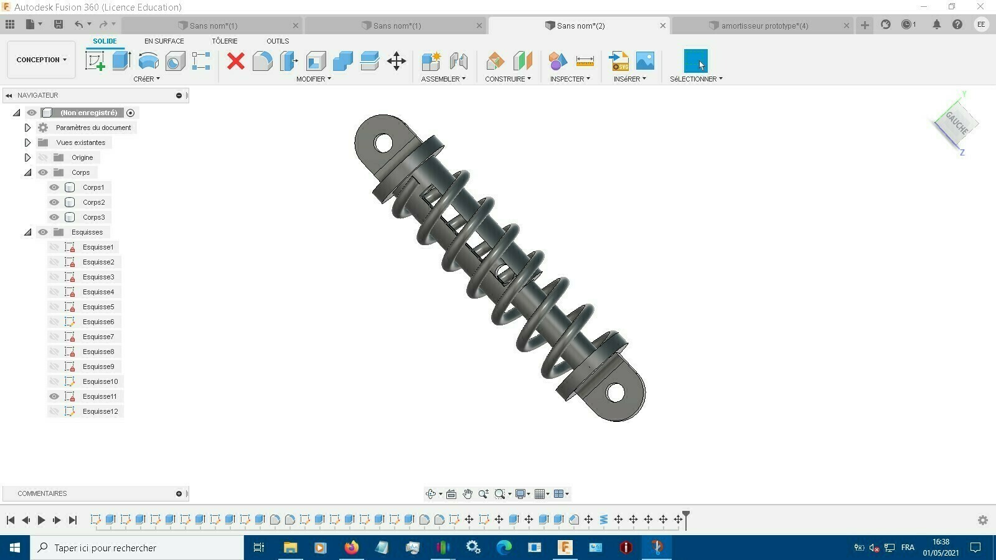Open the notifications bell
The width and height of the screenshot is (996, 560).
coord(936,24)
